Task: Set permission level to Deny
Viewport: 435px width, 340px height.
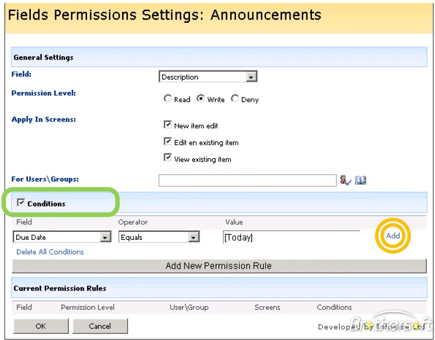Action: click(235, 99)
